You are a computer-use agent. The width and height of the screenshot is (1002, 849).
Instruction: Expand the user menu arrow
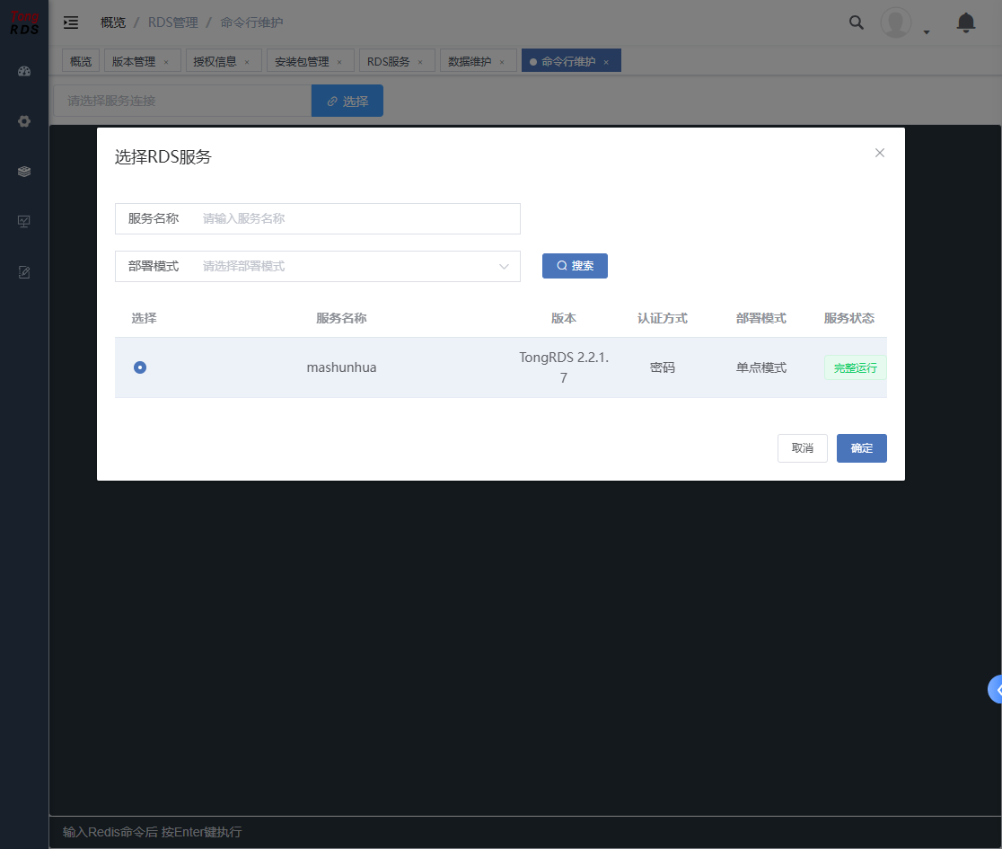point(927,32)
